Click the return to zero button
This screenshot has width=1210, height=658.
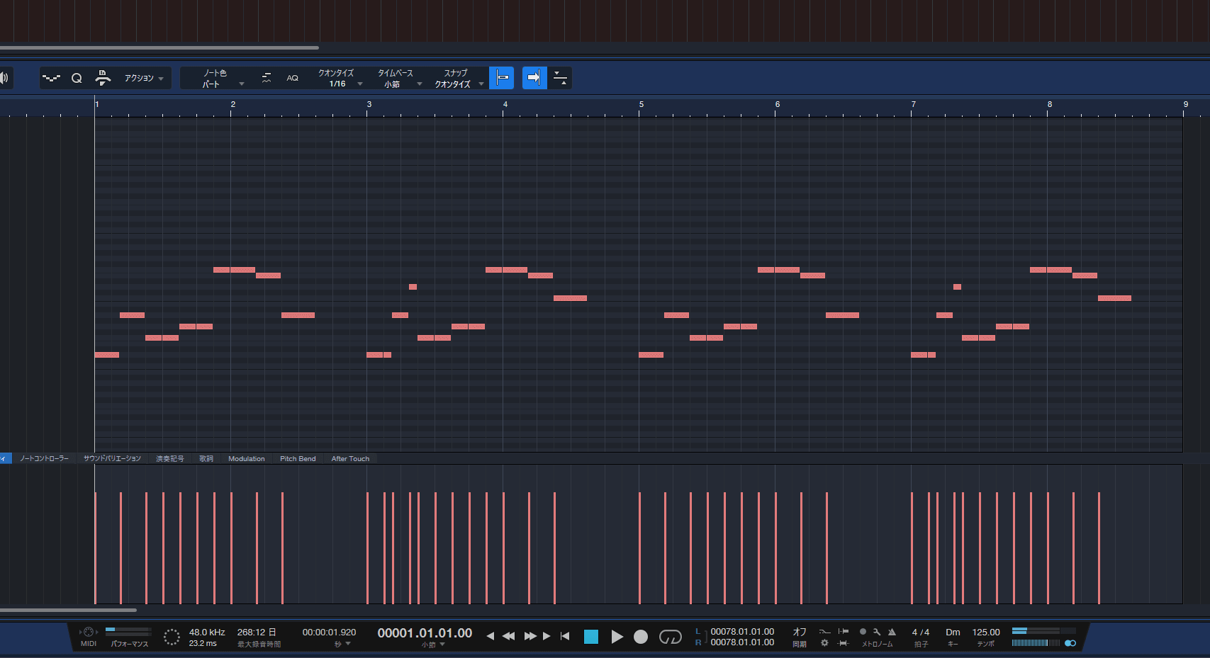coord(565,636)
